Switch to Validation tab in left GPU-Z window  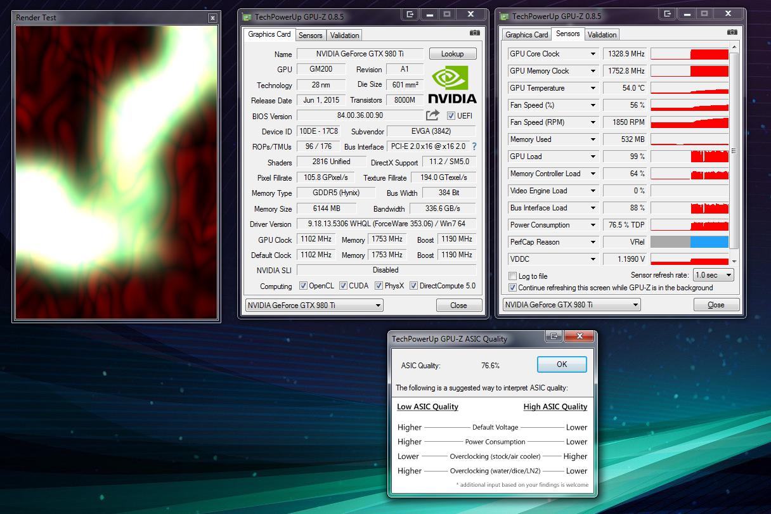tap(344, 35)
